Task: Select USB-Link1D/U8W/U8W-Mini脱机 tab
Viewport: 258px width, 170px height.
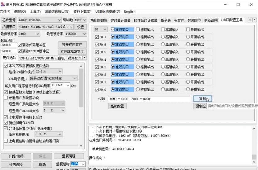Action: 42,58
